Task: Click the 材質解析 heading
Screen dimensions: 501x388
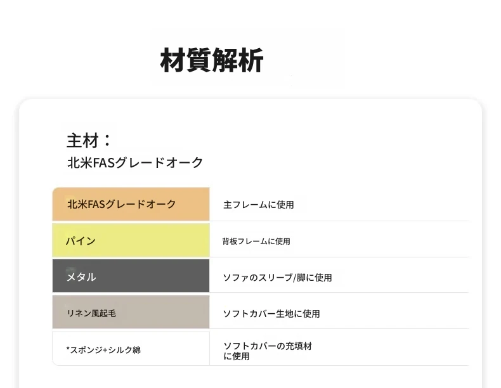Action: [212, 60]
